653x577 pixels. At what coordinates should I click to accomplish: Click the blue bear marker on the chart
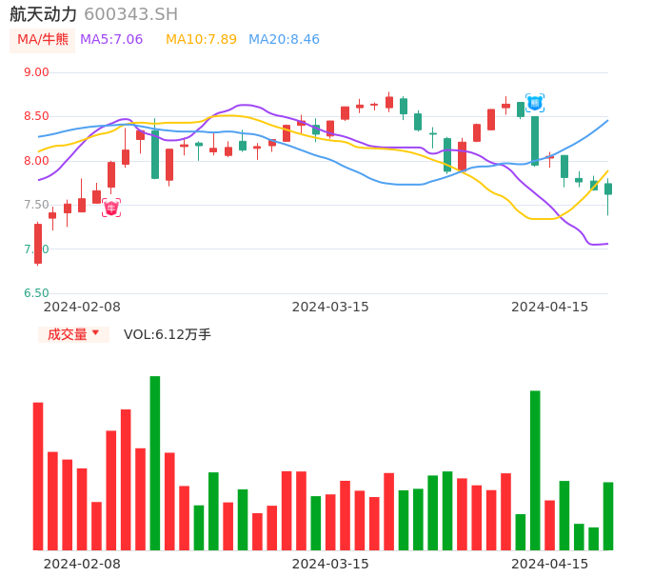pos(535,102)
